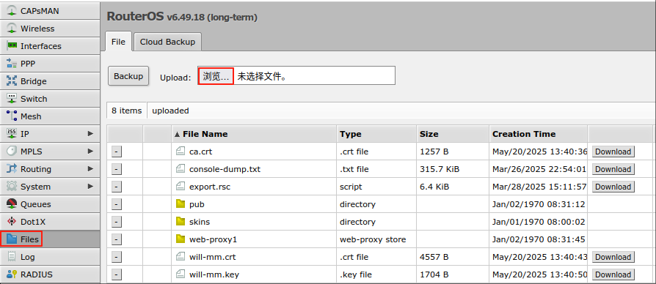
Task: Click the will-mm.key file icon
Action: (181, 274)
